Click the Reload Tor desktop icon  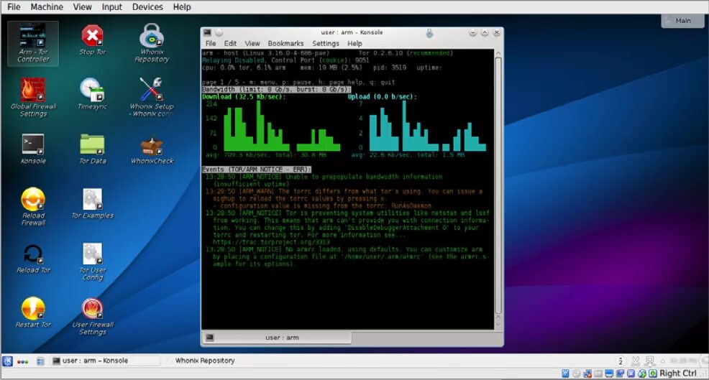point(33,259)
